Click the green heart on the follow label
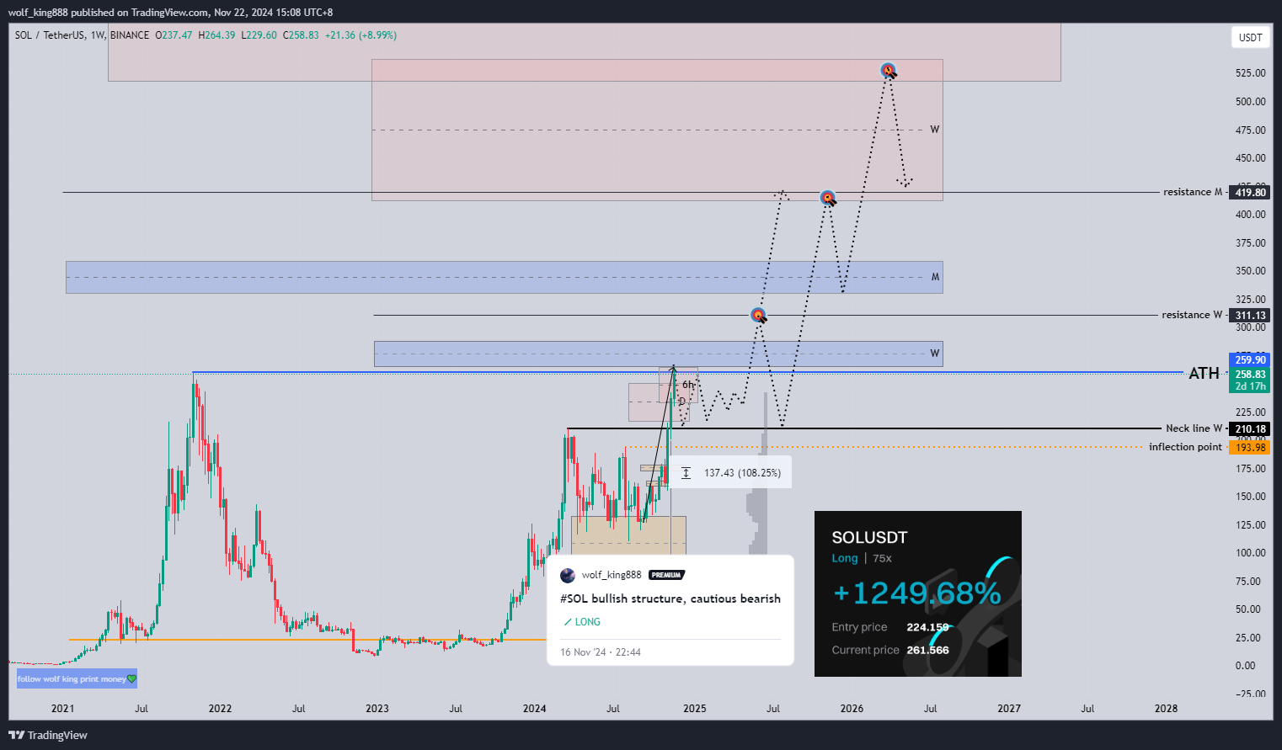Screen dimensions: 1282x750 click(x=131, y=678)
